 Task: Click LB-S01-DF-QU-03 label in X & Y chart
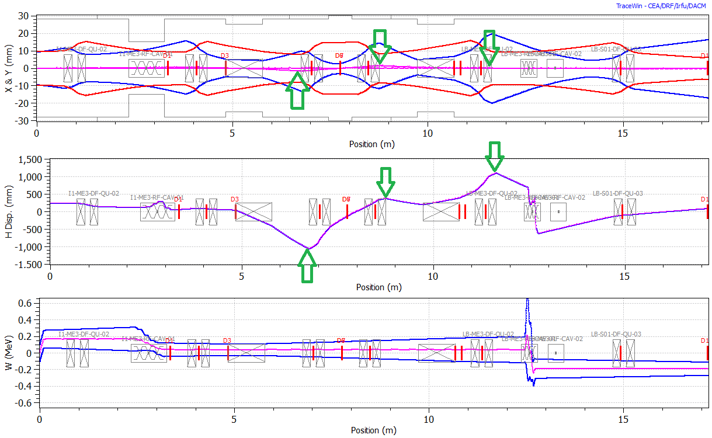[616, 49]
